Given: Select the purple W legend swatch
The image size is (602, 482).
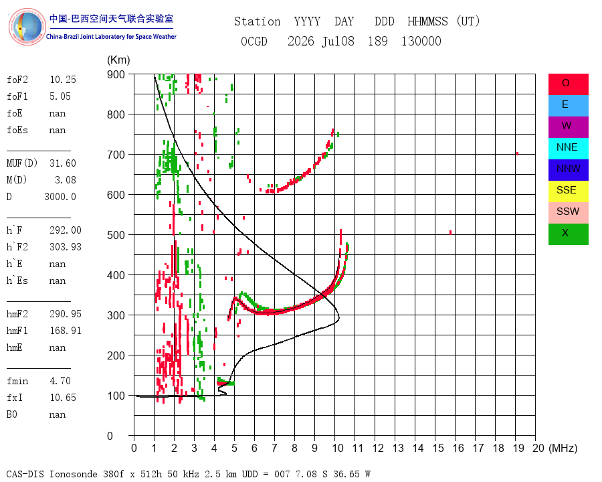Looking at the screenshot, I should click(568, 127).
